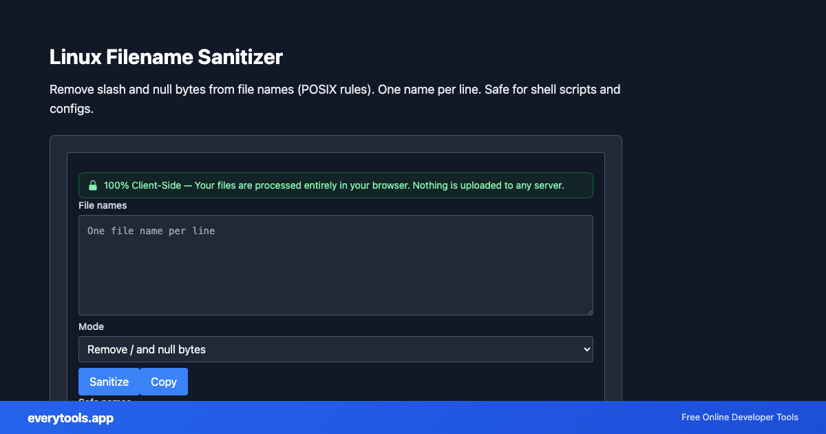Click the Free Online Developer Tools link
Image resolution: width=826 pixels, height=434 pixels.
tap(739, 417)
